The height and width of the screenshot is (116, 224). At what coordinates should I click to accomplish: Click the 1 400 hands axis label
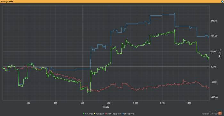[x=189, y=103]
